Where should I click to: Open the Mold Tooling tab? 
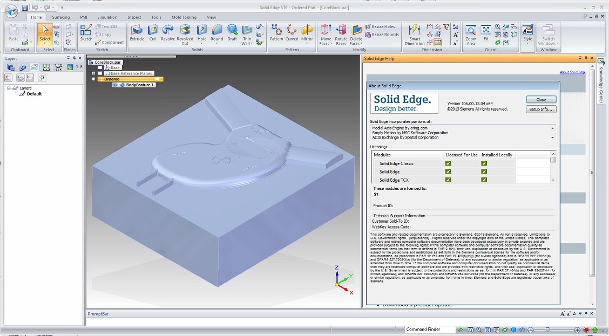click(184, 17)
